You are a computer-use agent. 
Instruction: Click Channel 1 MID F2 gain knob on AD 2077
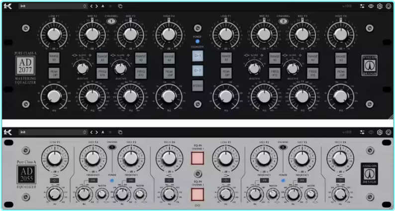92,34
